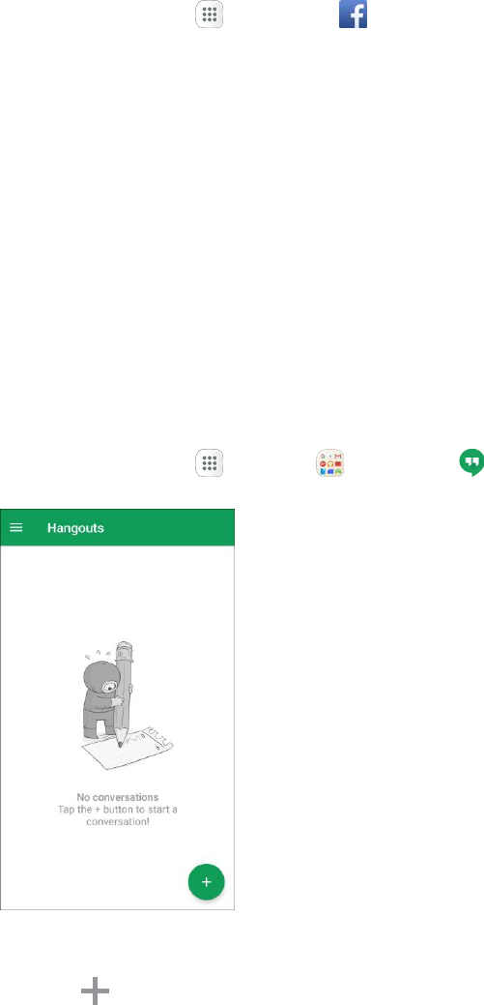
Task: Select the Hangouts title in the header
Action: coord(75,528)
